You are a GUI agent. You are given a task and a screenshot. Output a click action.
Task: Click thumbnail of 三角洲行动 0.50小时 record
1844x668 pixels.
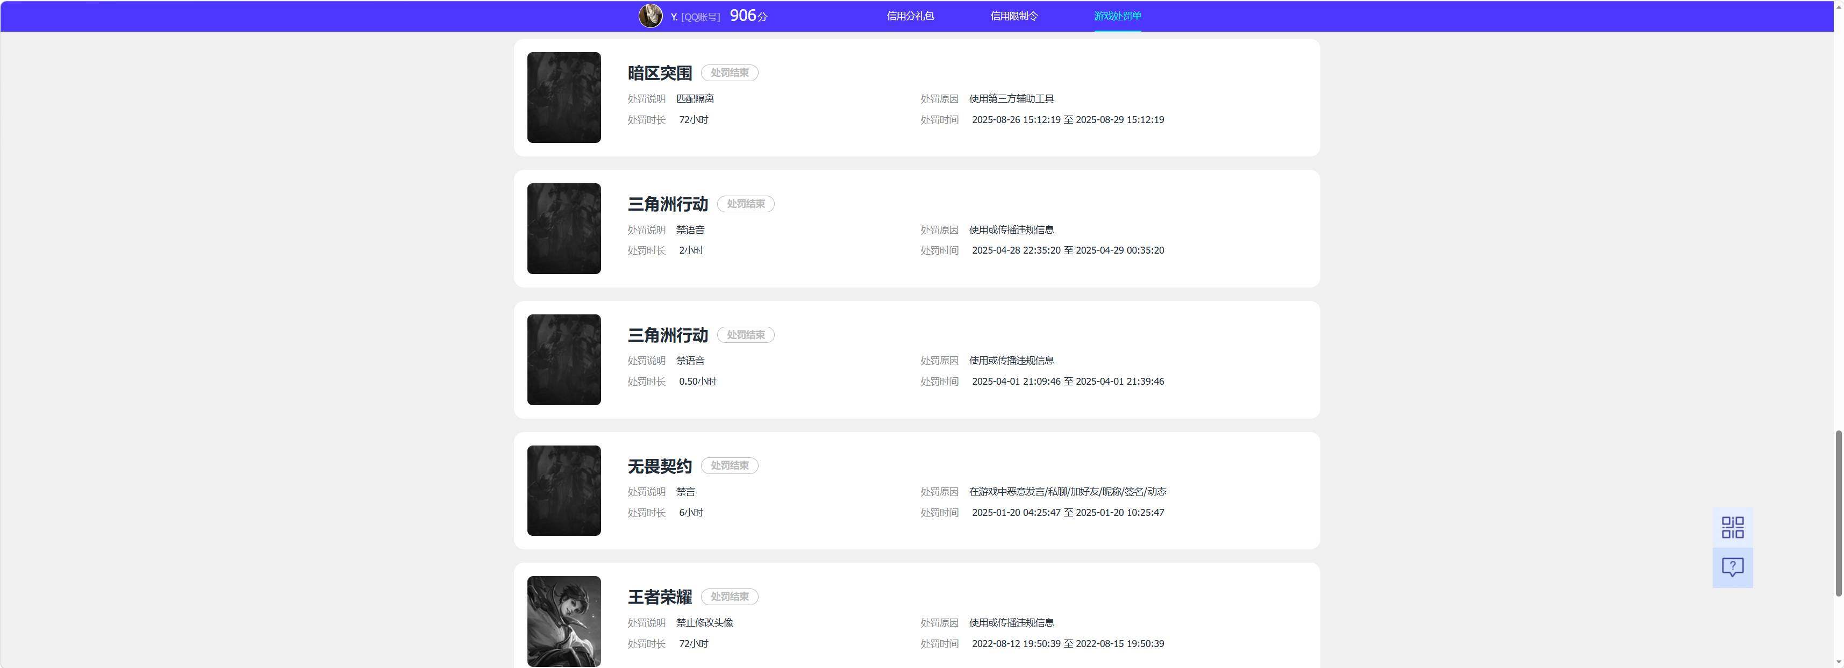coord(564,360)
